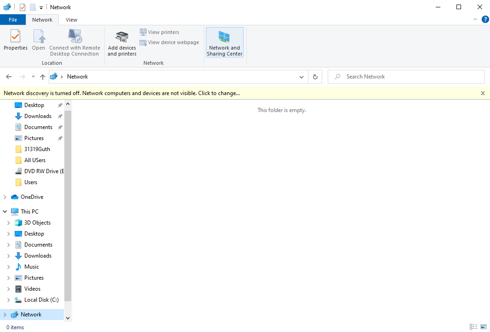This screenshot has width=490, height=332.
Task: Click network discovery turned off message
Action: pyautogui.click(x=122, y=93)
